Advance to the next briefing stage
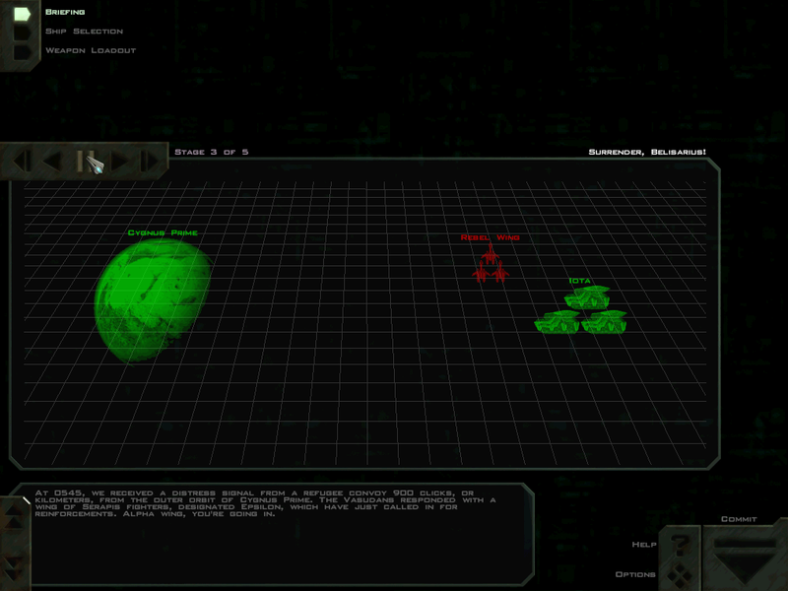 118,161
